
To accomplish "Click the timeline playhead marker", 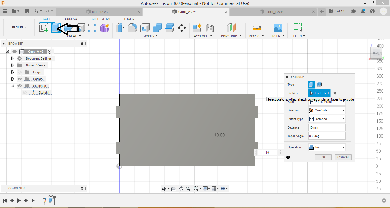I will pos(54,199).
